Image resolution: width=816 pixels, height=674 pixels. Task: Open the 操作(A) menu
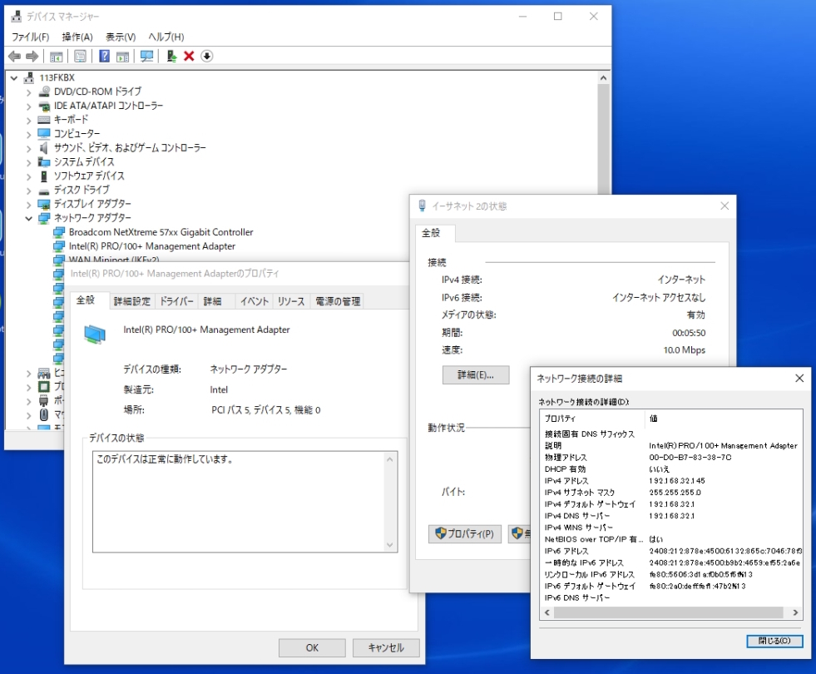[77, 37]
